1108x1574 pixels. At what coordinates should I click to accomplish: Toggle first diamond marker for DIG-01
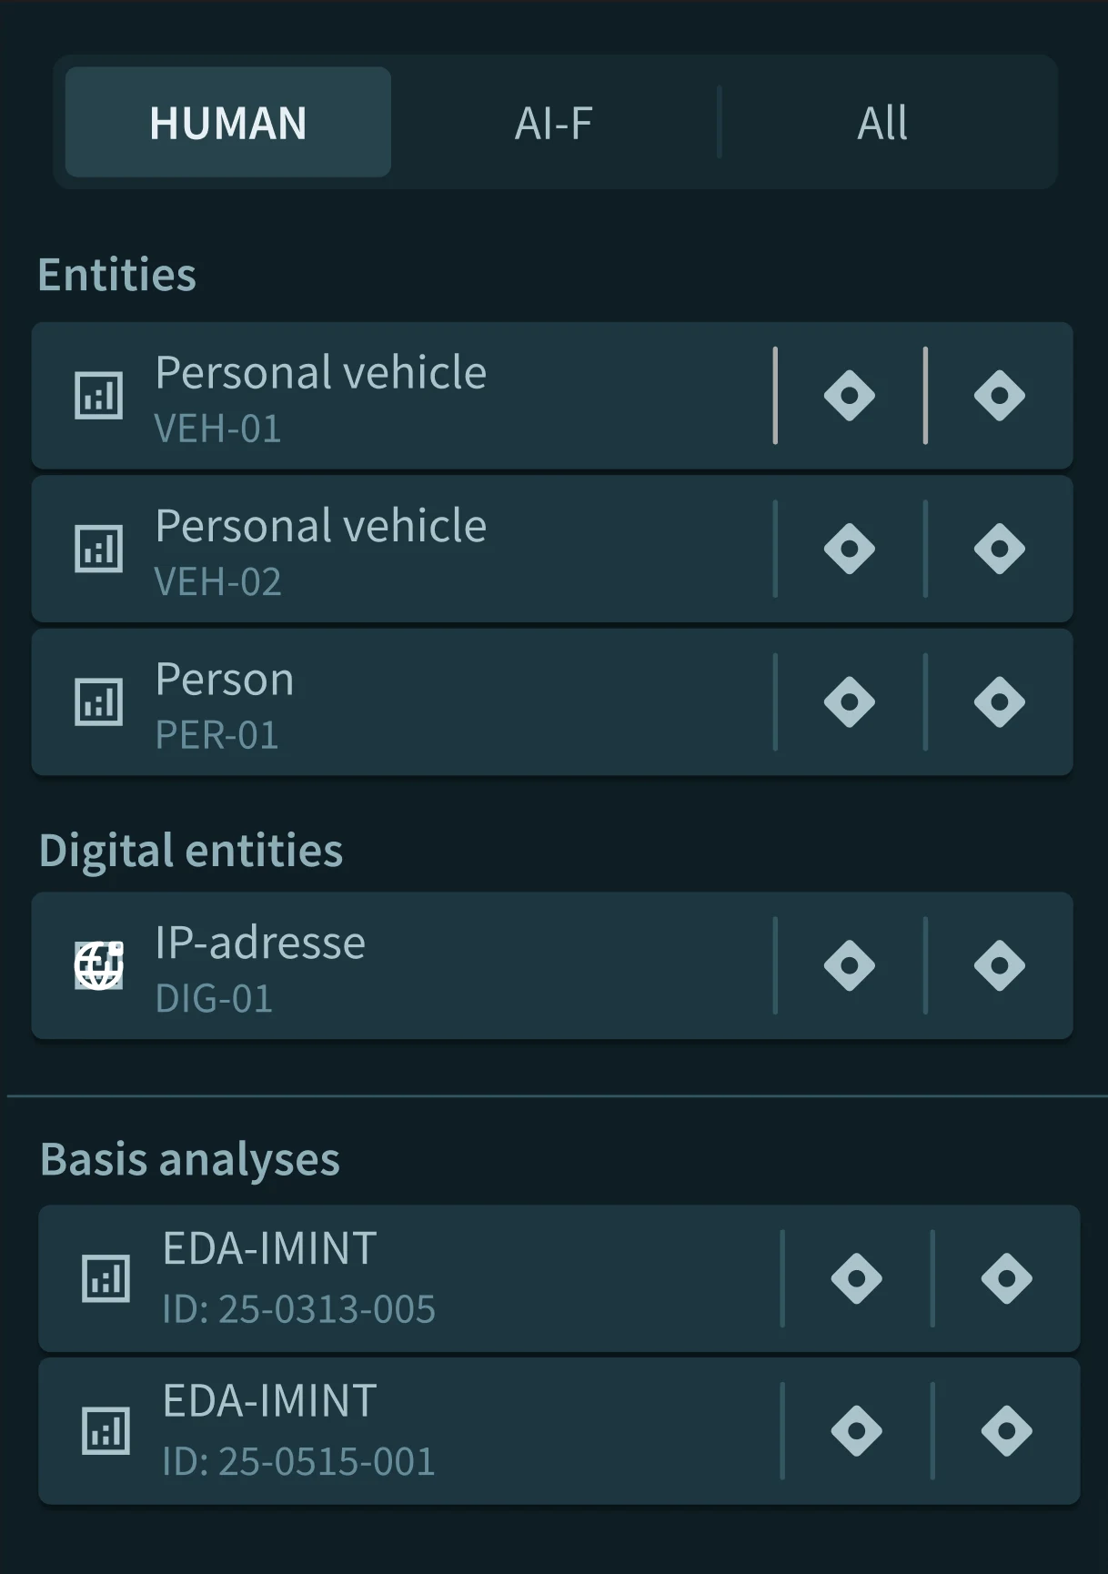click(850, 965)
